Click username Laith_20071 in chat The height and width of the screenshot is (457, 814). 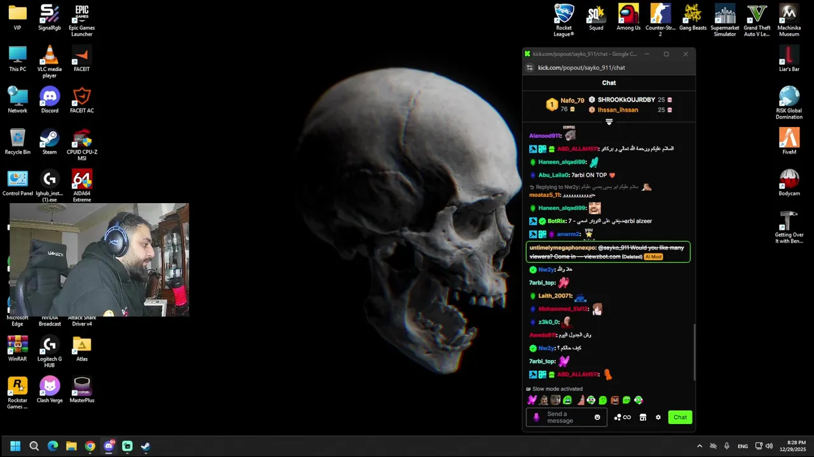click(x=555, y=296)
